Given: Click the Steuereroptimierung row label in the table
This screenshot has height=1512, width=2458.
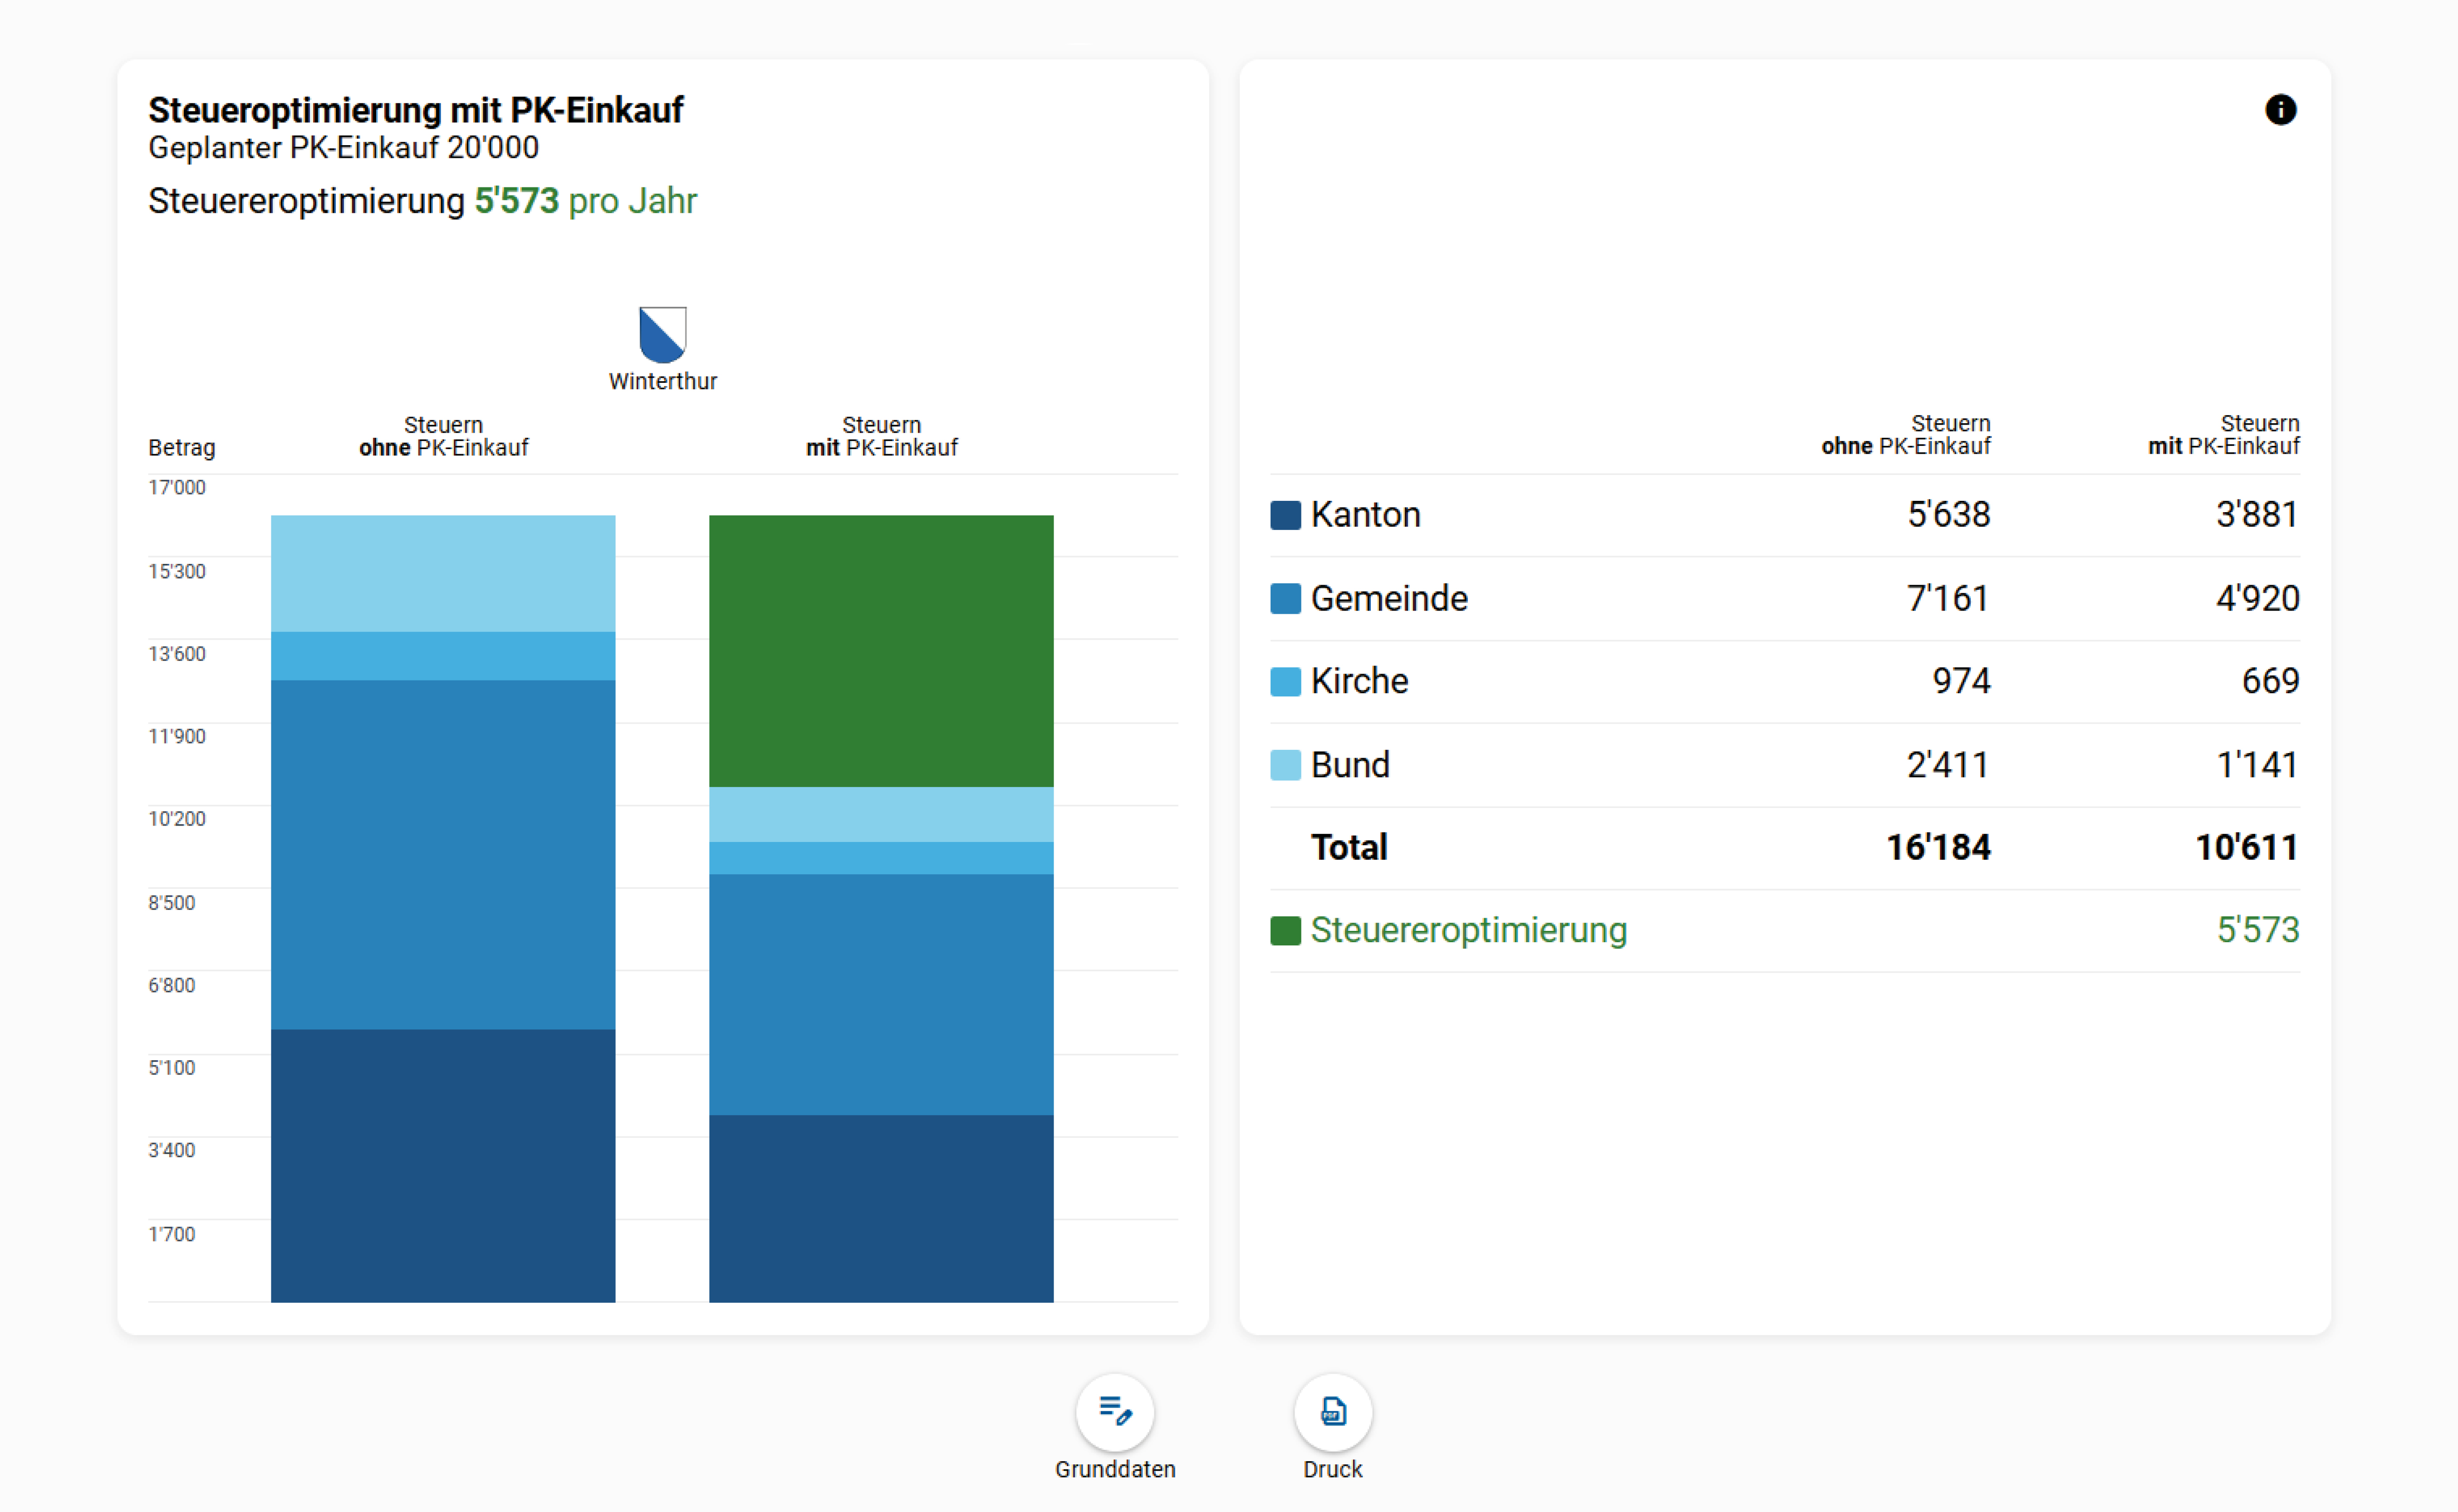Looking at the screenshot, I should click(1468, 930).
